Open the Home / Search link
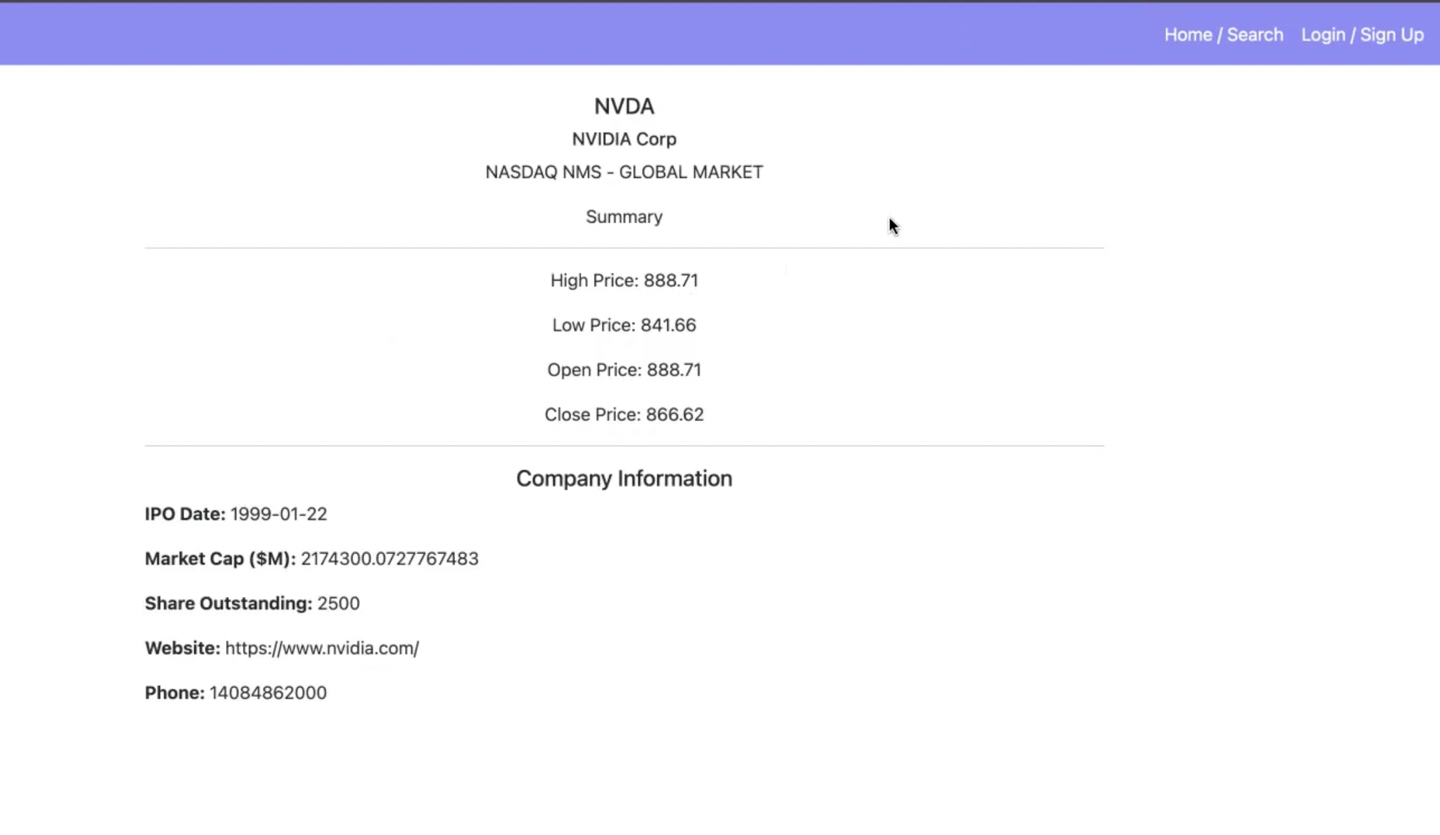The height and width of the screenshot is (835, 1440). click(x=1223, y=35)
